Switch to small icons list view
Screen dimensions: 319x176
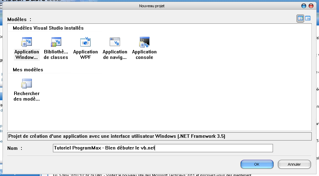click(308, 19)
